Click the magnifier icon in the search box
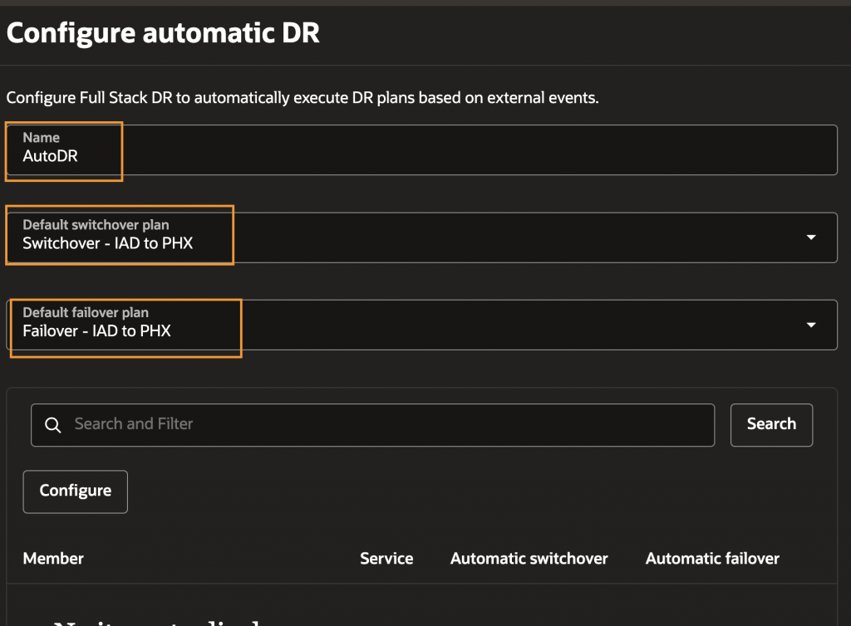 pos(52,425)
